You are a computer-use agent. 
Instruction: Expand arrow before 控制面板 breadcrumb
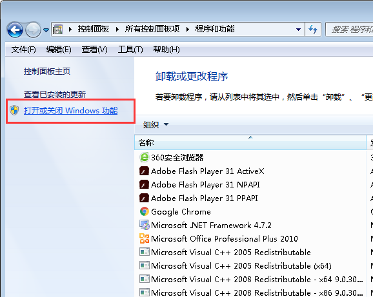pyautogui.click(x=70, y=29)
